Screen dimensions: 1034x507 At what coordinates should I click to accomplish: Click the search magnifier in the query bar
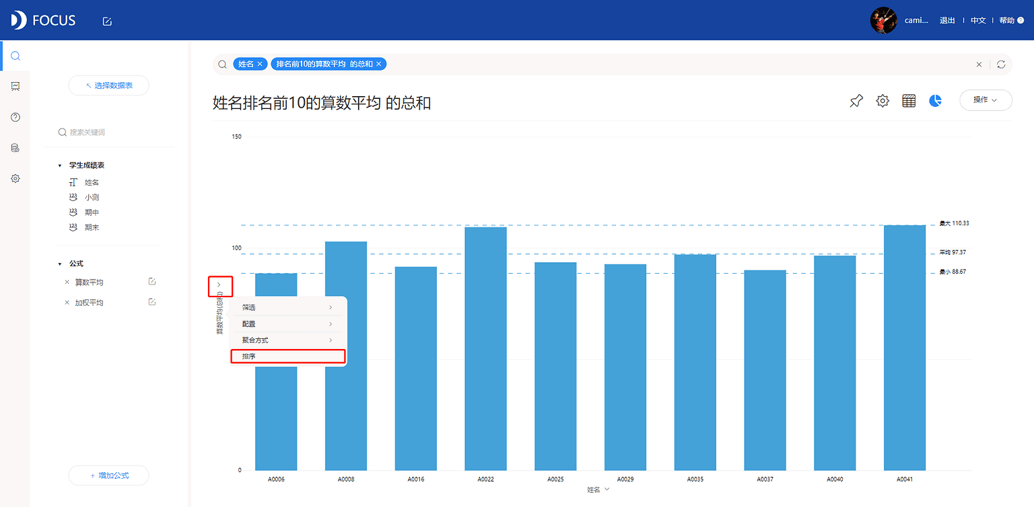tap(222, 65)
